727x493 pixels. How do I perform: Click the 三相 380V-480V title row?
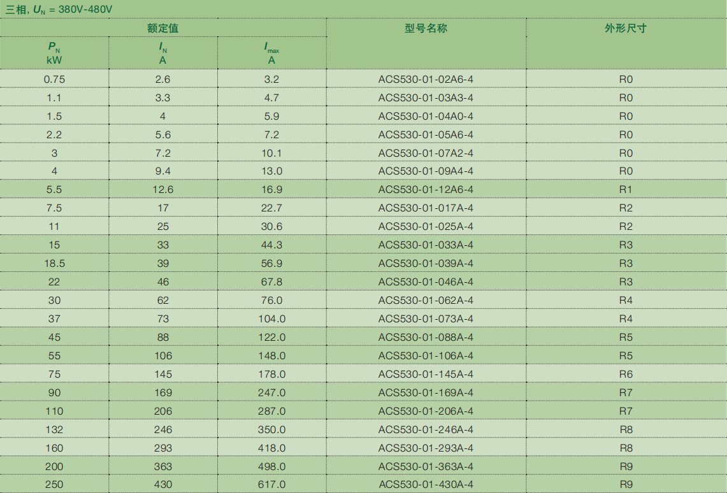click(x=60, y=9)
